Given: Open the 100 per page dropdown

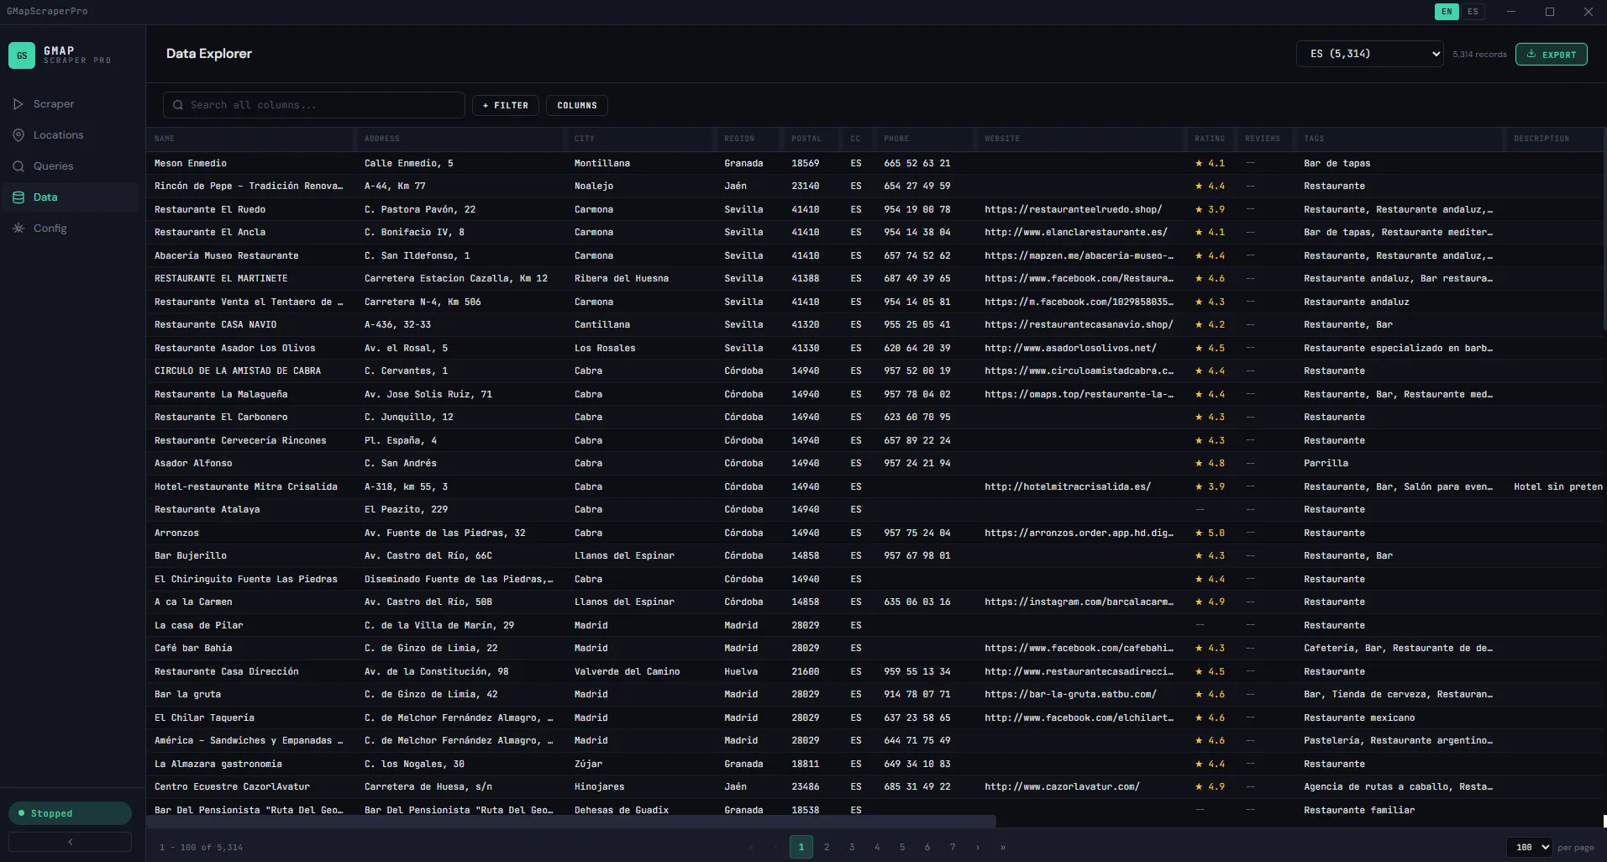Looking at the screenshot, I should click(1529, 848).
